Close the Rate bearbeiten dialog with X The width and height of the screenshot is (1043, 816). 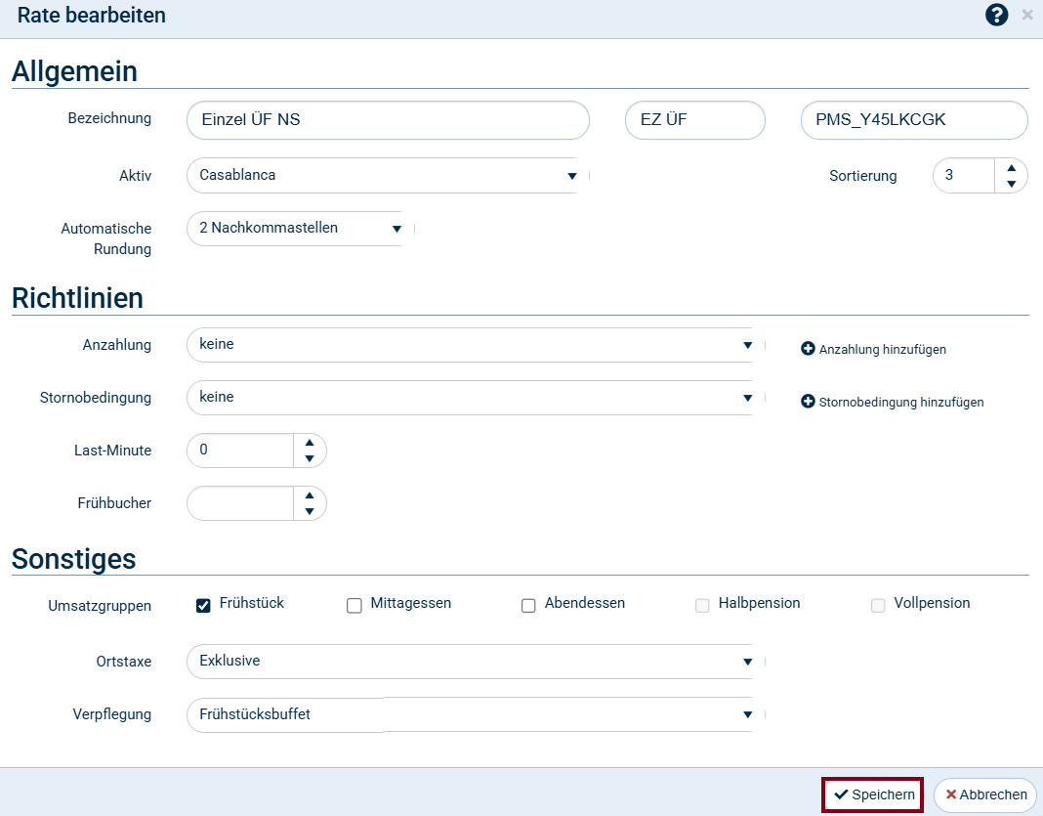(1026, 15)
